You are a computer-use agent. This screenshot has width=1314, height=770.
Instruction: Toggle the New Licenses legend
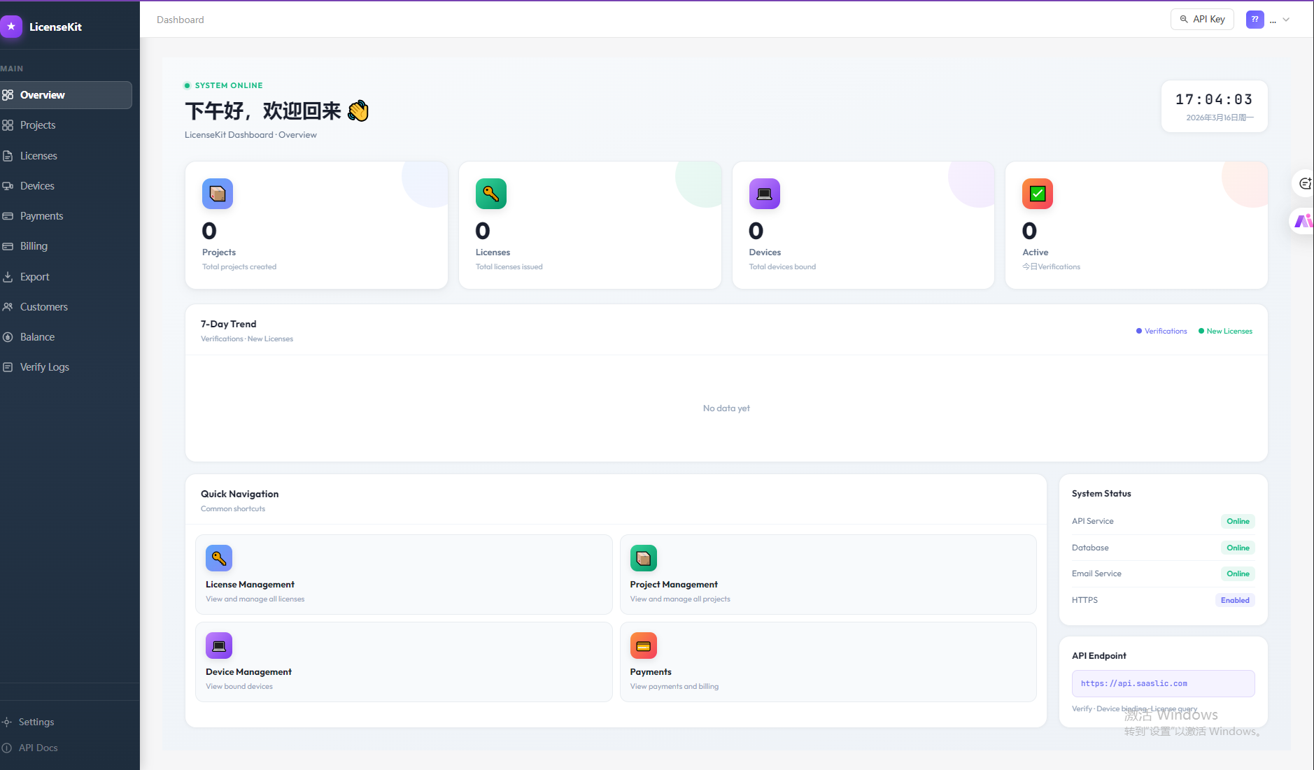pos(1224,331)
